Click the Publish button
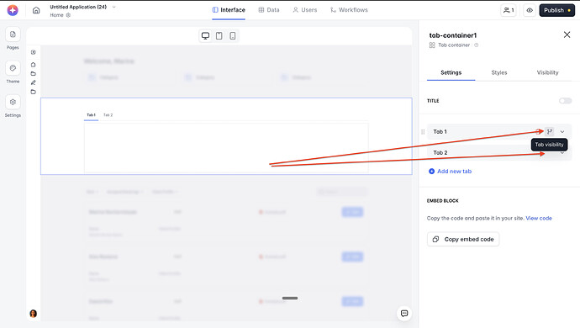Screen dimensions: 580x328 click(556, 10)
